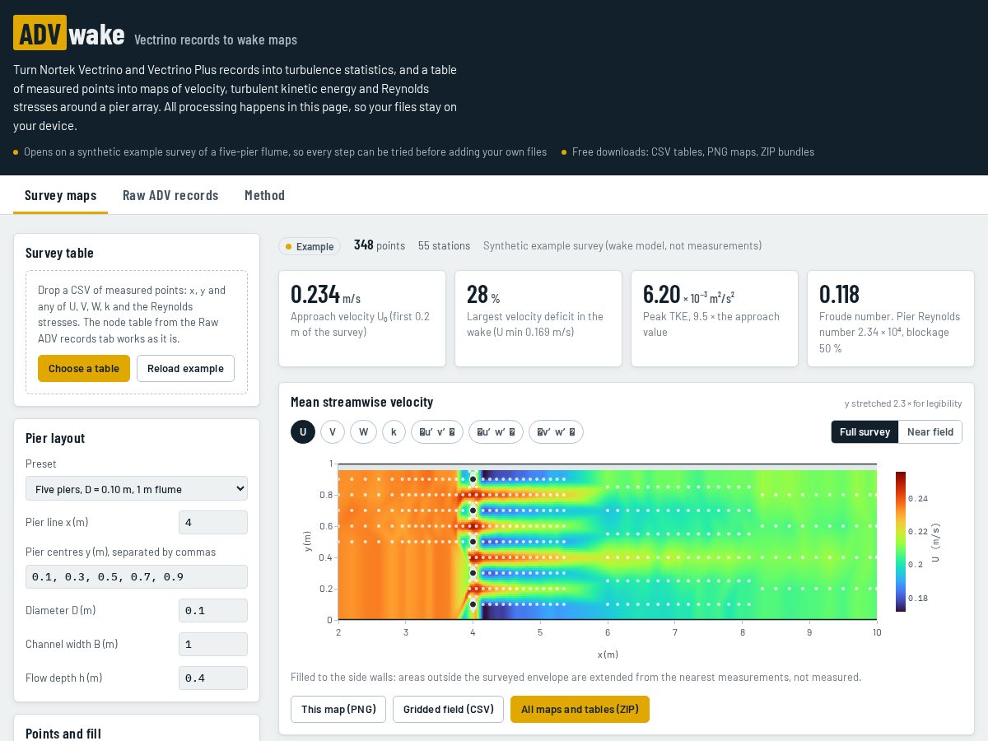Viewport: 988px width, 741px height.
Task: Click the 55 stations count
Action: pos(444,245)
